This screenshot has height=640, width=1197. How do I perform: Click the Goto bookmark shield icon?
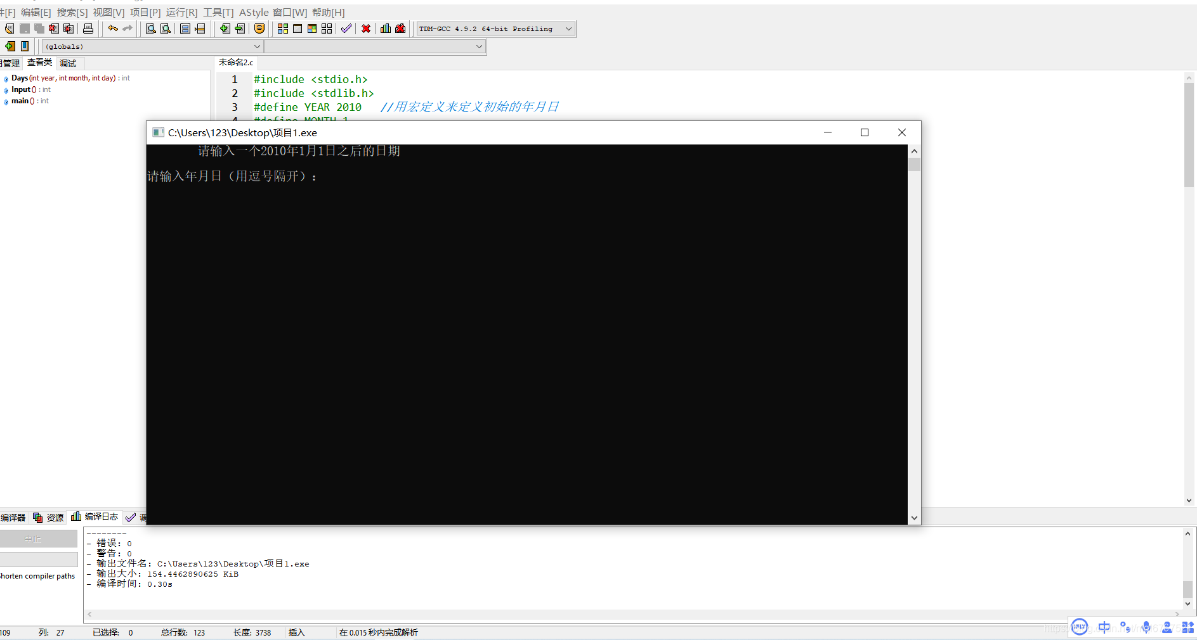pos(259,29)
